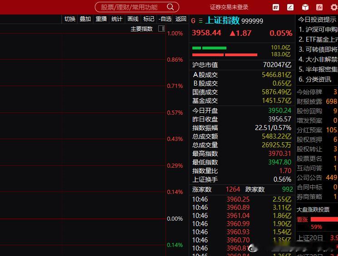Click the 昨日收盘 value 3956.57

point(279,119)
